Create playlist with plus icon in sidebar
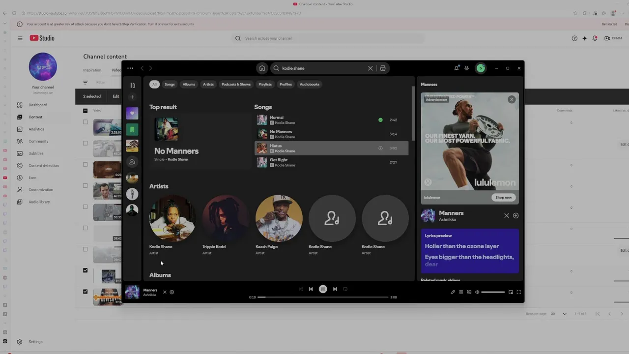 [132, 97]
